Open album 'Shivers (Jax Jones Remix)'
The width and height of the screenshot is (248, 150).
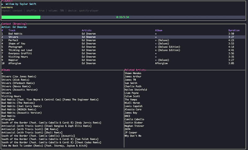click(19, 76)
